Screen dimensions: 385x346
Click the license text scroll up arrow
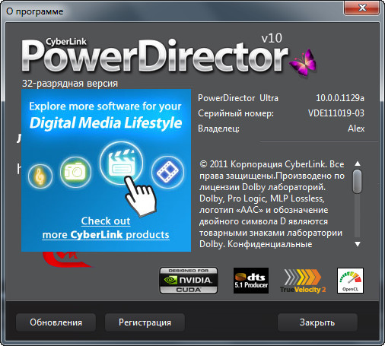point(358,163)
